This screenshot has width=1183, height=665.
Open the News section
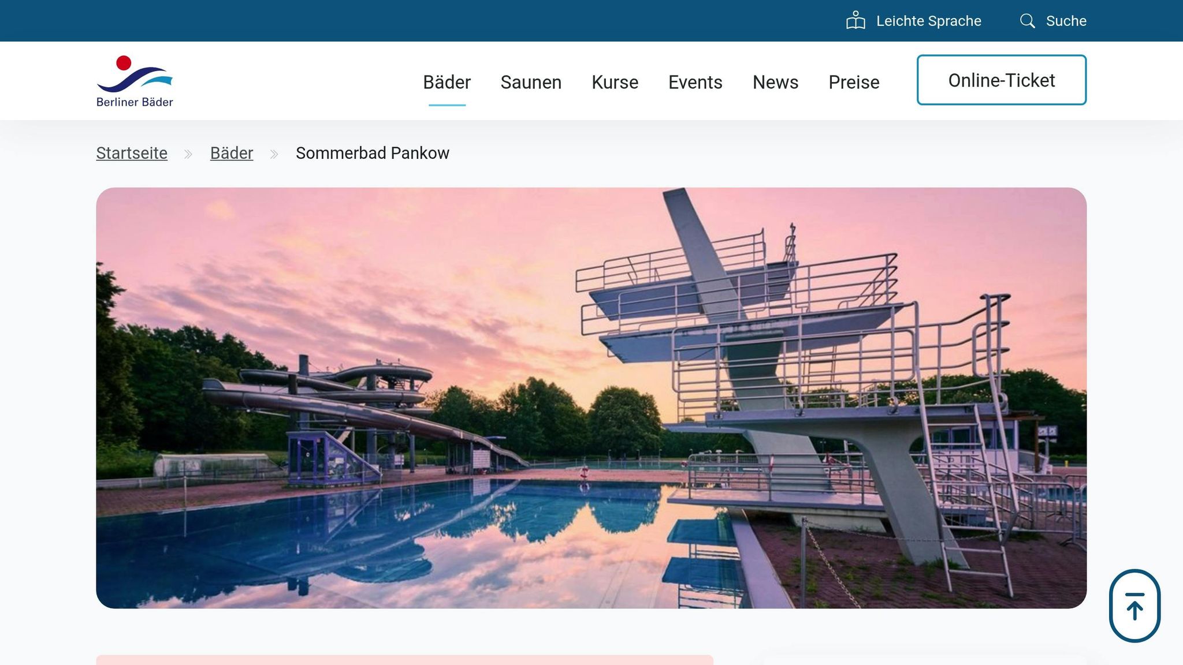(x=775, y=83)
